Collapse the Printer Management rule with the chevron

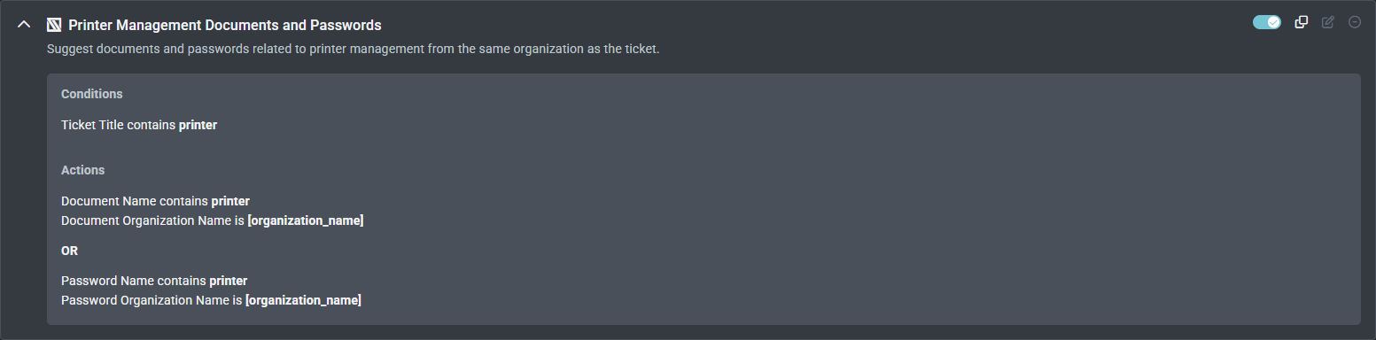24,25
